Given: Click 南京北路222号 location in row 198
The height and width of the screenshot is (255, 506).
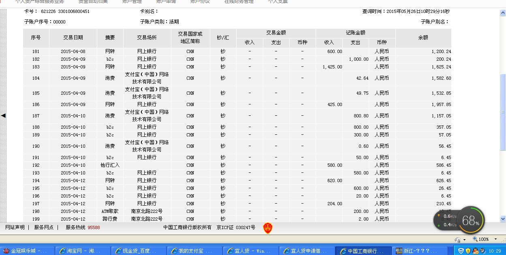Looking at the screenshot, I should [147, 211].
